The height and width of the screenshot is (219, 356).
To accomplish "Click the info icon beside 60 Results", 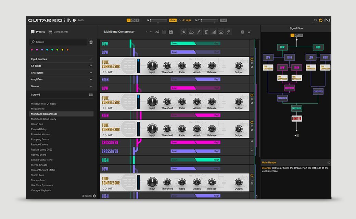I will pyautogui.click(x=94, y=196).
